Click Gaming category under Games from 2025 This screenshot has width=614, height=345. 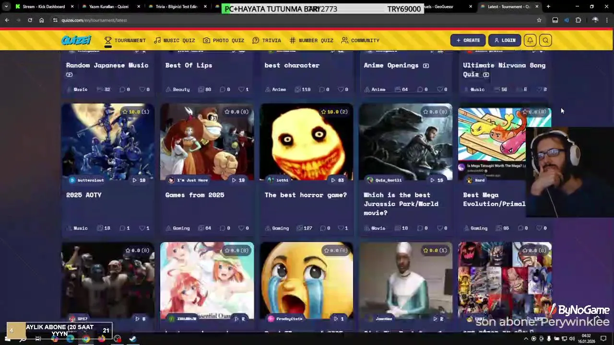pos(178,228)
